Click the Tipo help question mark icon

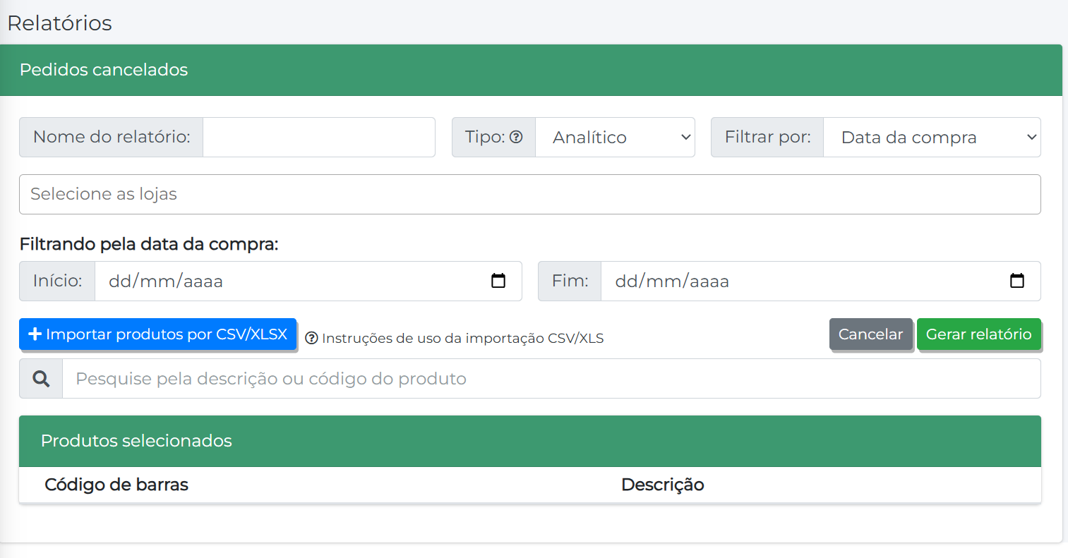[516, 137]
